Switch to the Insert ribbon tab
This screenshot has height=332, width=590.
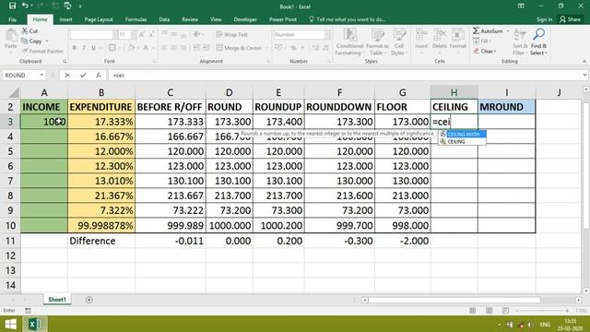65,19
